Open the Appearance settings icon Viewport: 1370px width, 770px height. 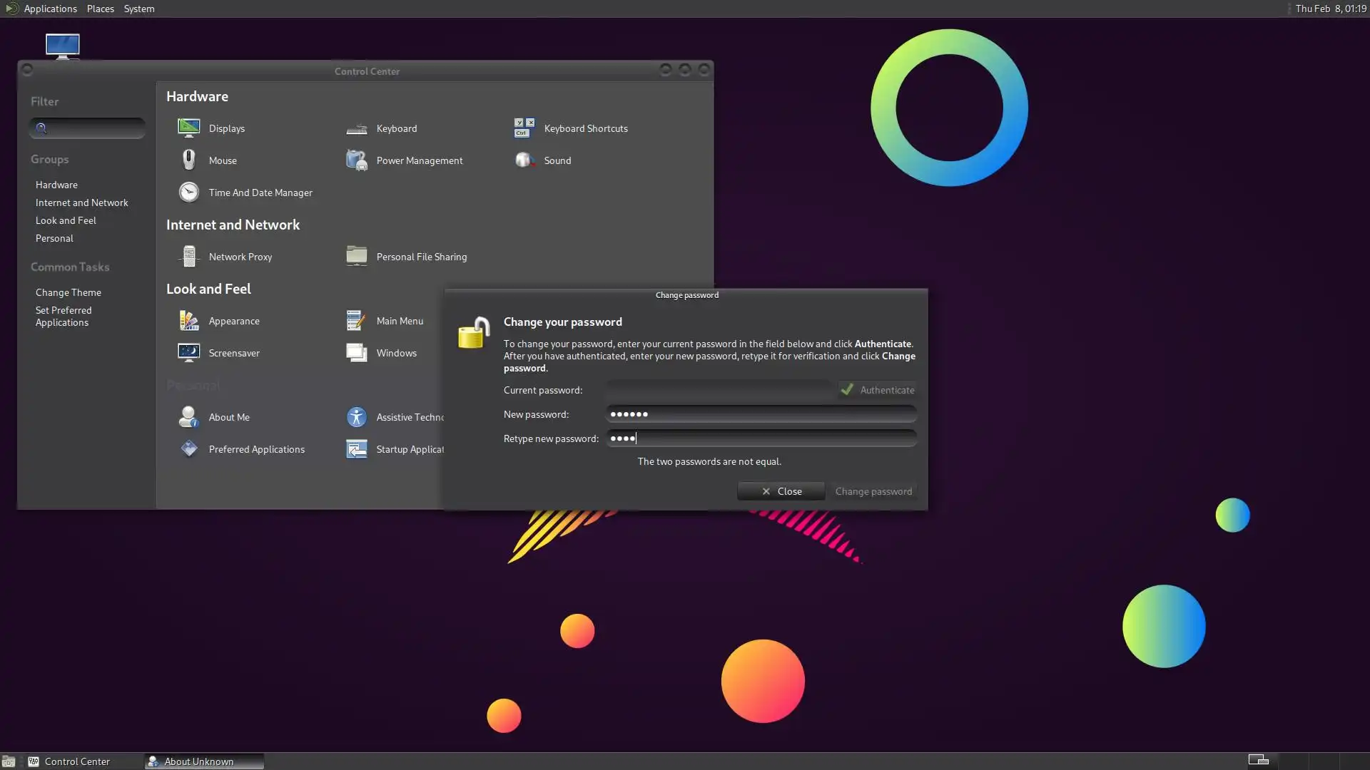(x=189, y=321)
